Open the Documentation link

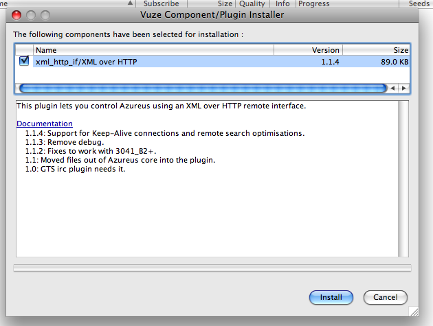point(45,124)
